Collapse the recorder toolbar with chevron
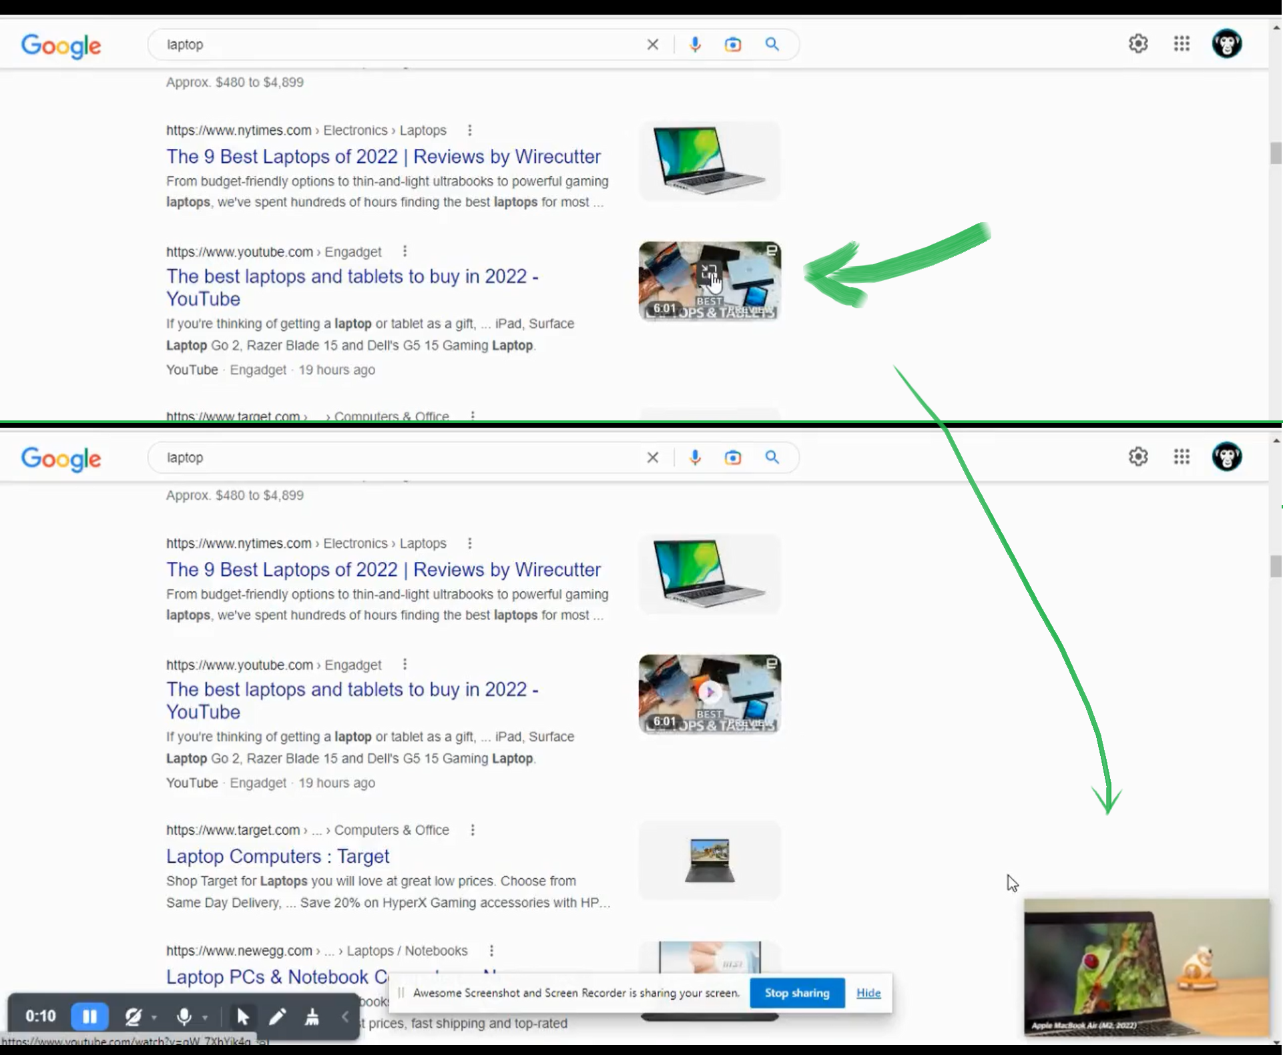 pos(345,1016)
